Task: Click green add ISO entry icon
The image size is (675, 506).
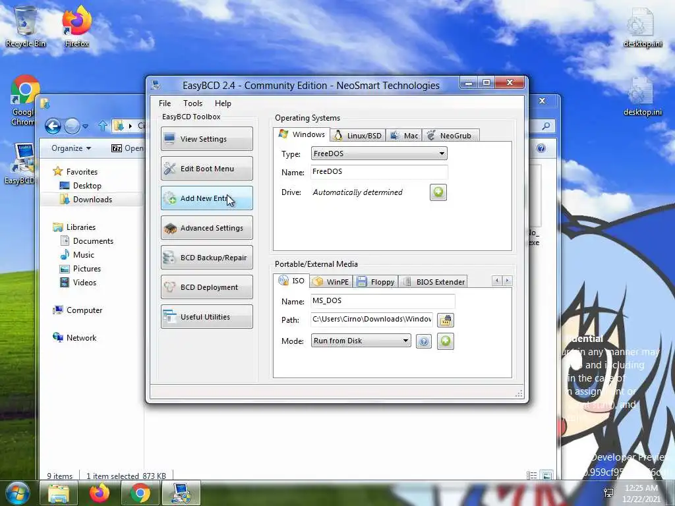Action: (446, 341)
